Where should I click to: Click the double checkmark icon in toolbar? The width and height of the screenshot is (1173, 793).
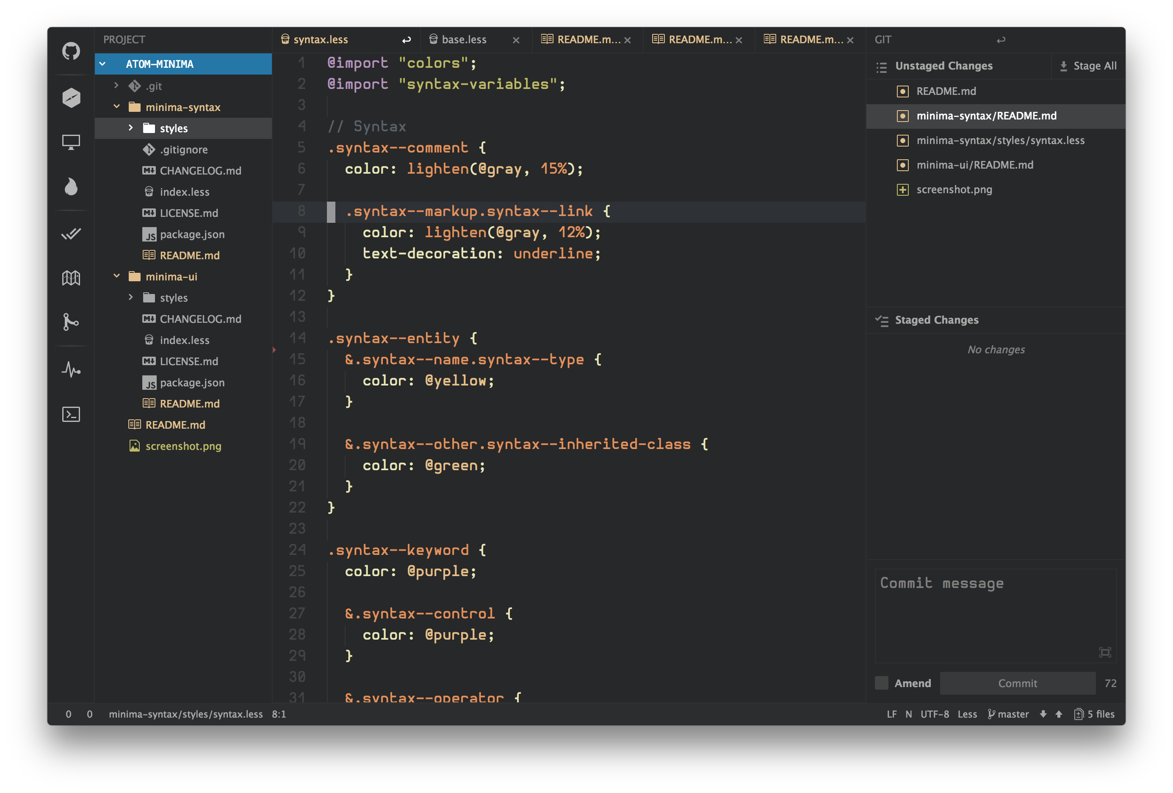coord(71,234)
